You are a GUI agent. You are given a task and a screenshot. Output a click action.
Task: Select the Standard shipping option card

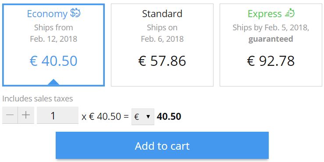(162, 45)
